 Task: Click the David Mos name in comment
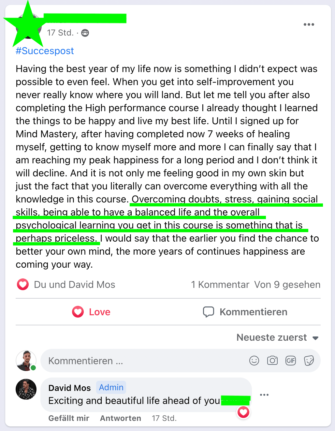coord(69,388)
